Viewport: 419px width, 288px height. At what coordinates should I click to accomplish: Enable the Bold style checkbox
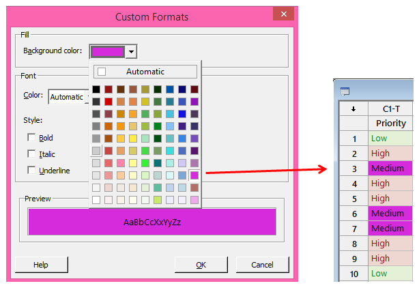click(32, 138)
